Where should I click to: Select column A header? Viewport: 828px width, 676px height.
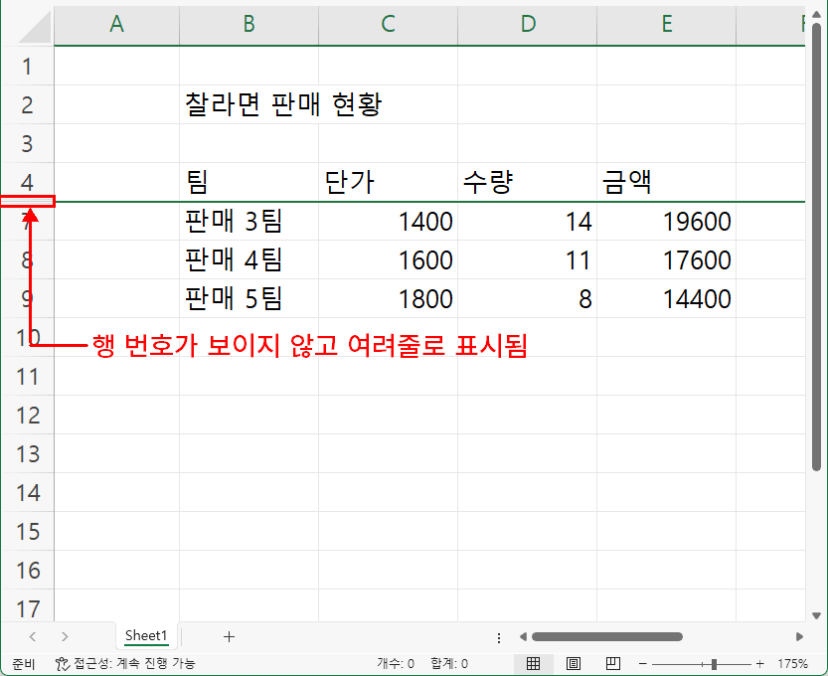tap(116, 24)
